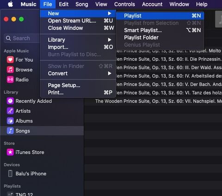Open the Music menu
This screenshot has height=196, width=222.
pos(29,4)
